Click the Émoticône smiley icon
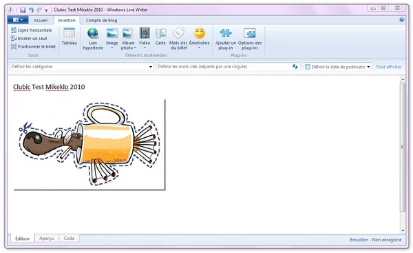Viewport: 413px width, 253px height. click(200, 34)
